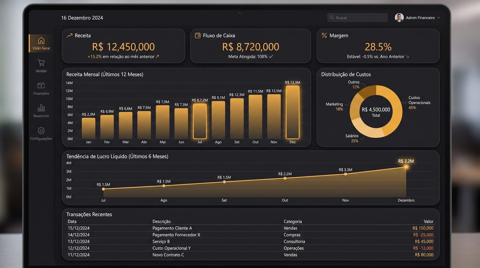Click the 28.5% margin value
Screen dimensions: 480x268
click(x=378, y=47)
